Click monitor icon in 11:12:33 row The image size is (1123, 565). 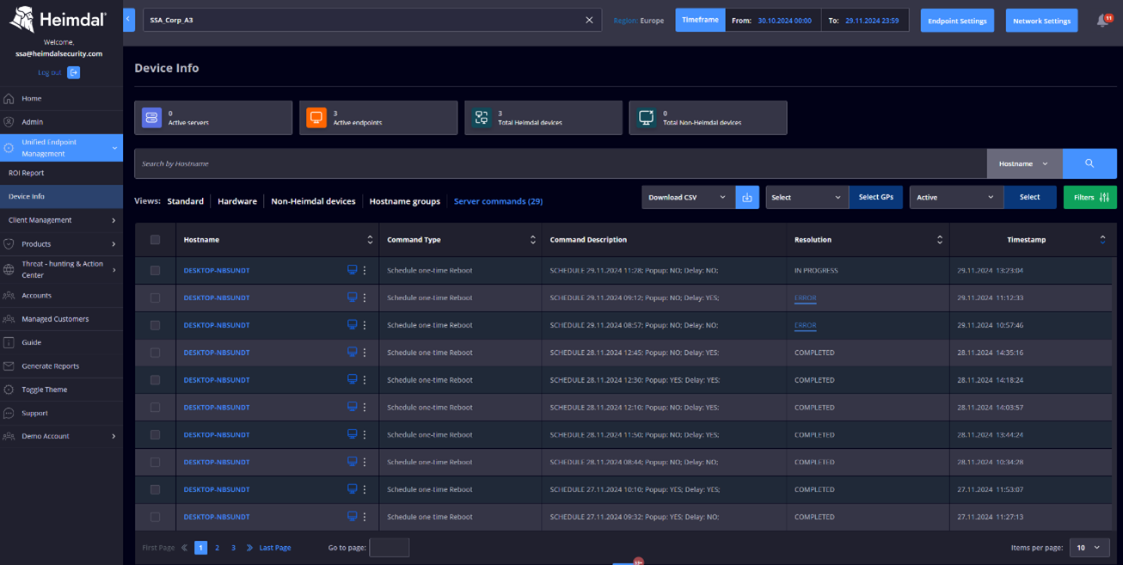(352, 298)
